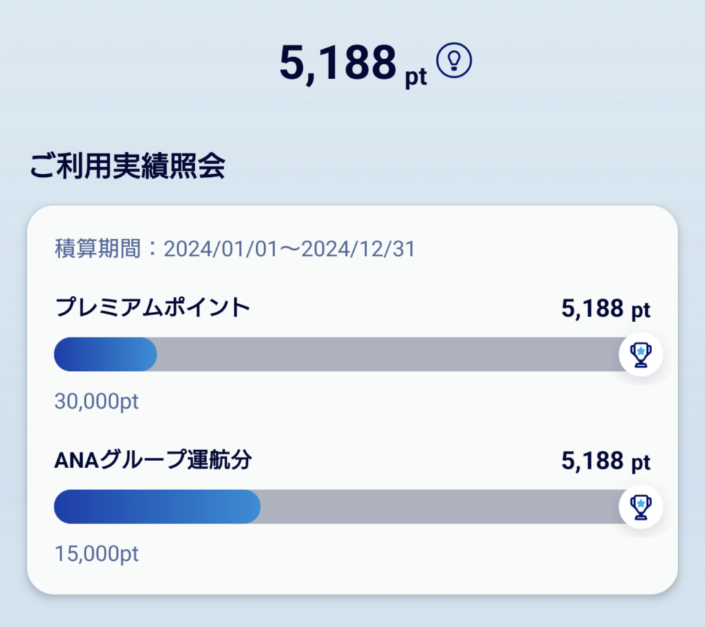The height and width of the screenshot is (627, 705).
Task: Click the 積算期間 date range text
Action: (x=235, y=249)
